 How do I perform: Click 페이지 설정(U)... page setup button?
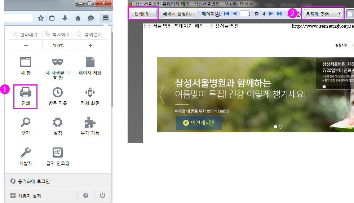coord(179,14)
